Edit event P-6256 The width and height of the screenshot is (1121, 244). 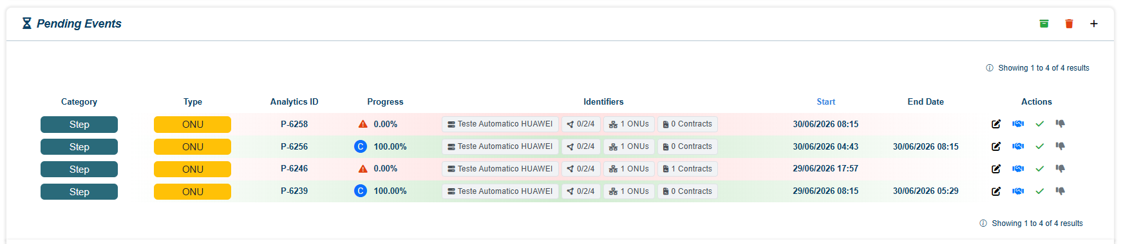click(x=996, y=146)
